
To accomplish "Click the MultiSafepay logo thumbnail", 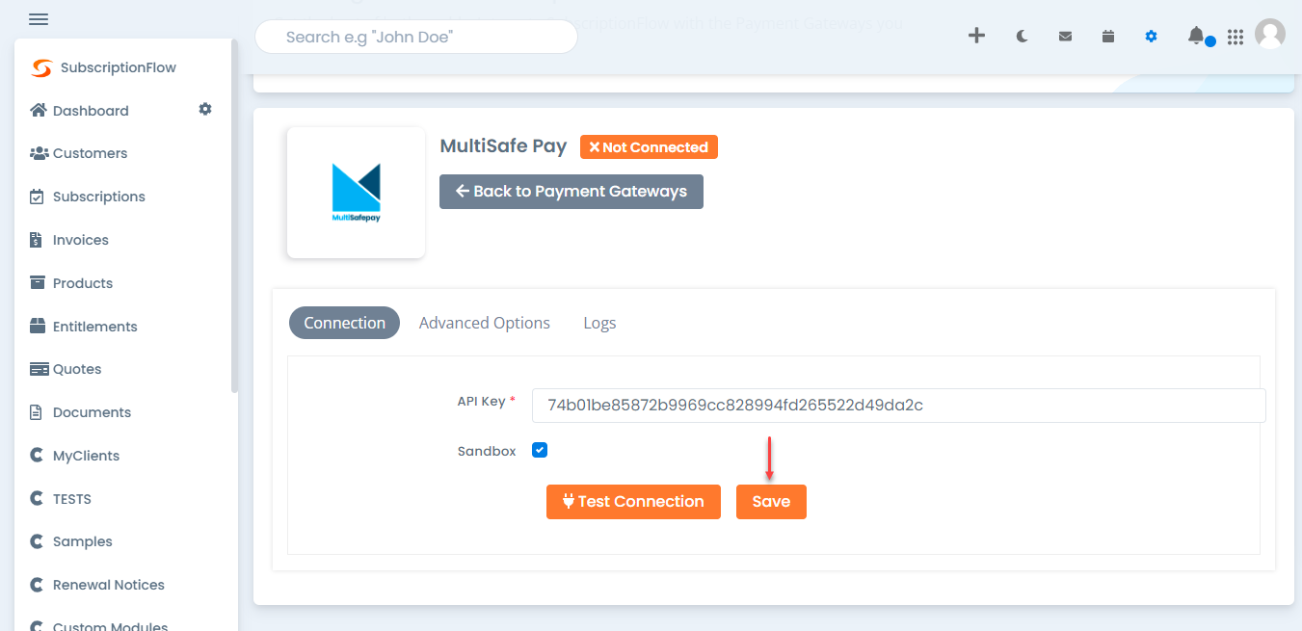I will click(356, 193).
